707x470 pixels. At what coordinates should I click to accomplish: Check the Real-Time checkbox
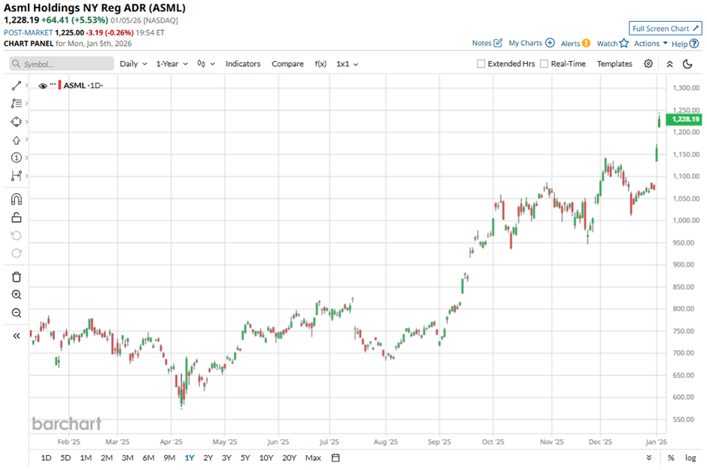545,64
